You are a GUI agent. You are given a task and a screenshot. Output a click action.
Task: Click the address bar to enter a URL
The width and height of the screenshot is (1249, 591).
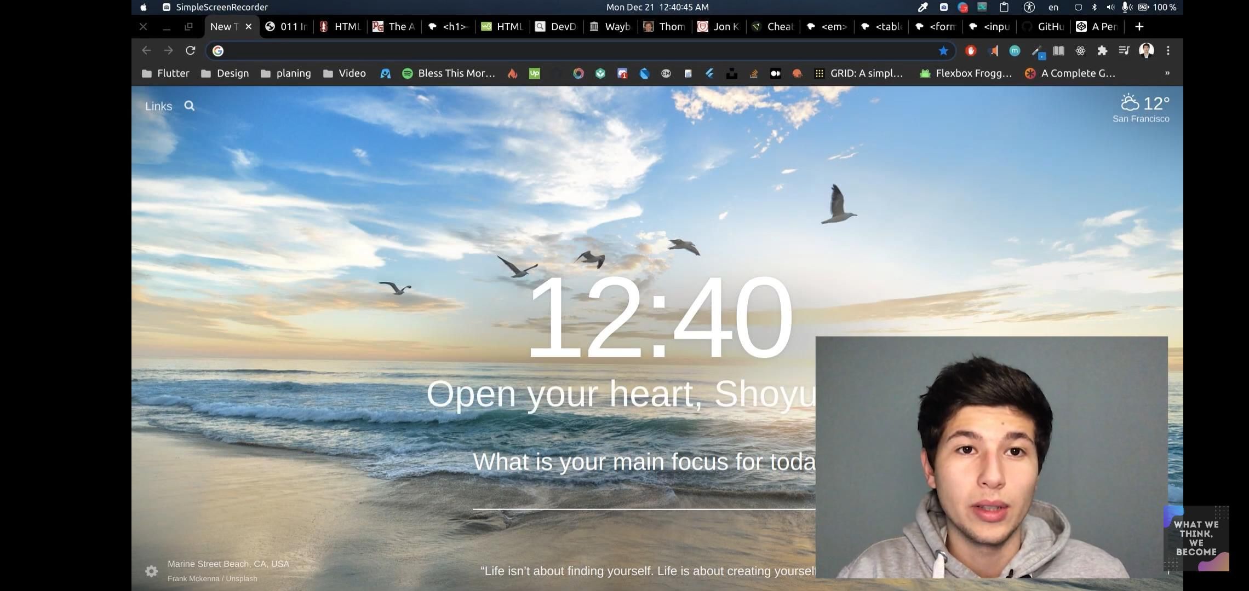coord(548,50)
